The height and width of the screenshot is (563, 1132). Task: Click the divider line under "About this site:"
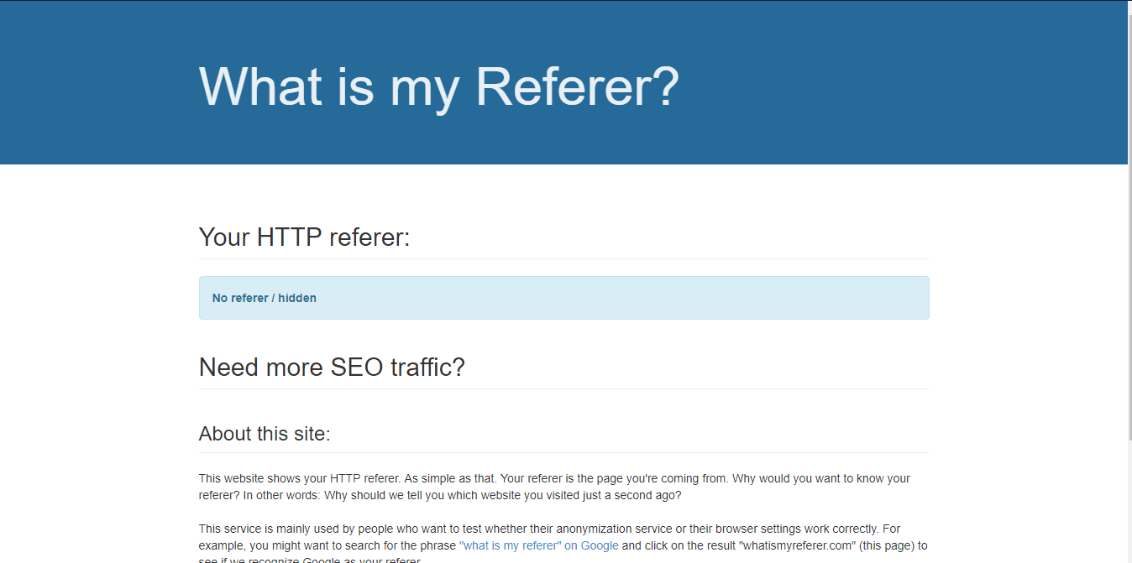pos(563,452)
